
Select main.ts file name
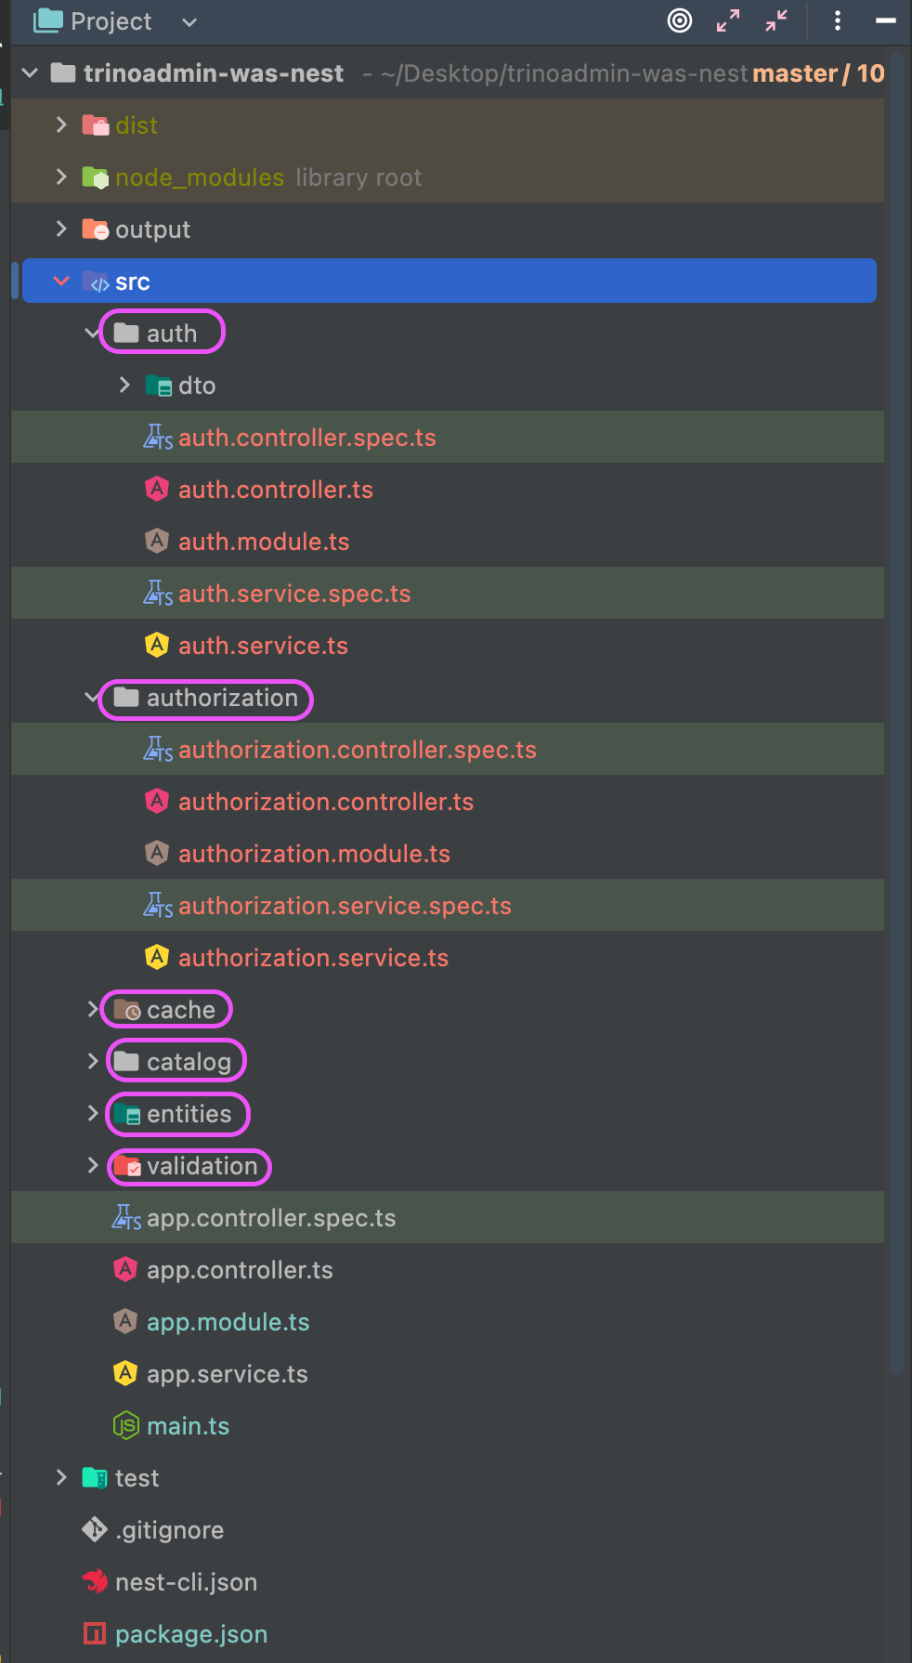[188, 1426]
